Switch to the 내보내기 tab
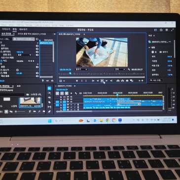Screen dimensions: 180x180 click(23, 30)
